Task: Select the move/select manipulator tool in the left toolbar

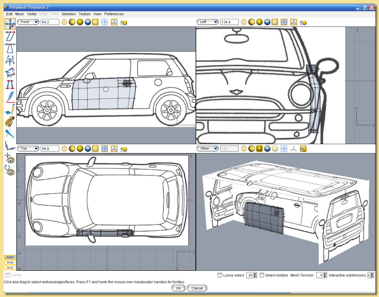Action: (x=10, y=24)
